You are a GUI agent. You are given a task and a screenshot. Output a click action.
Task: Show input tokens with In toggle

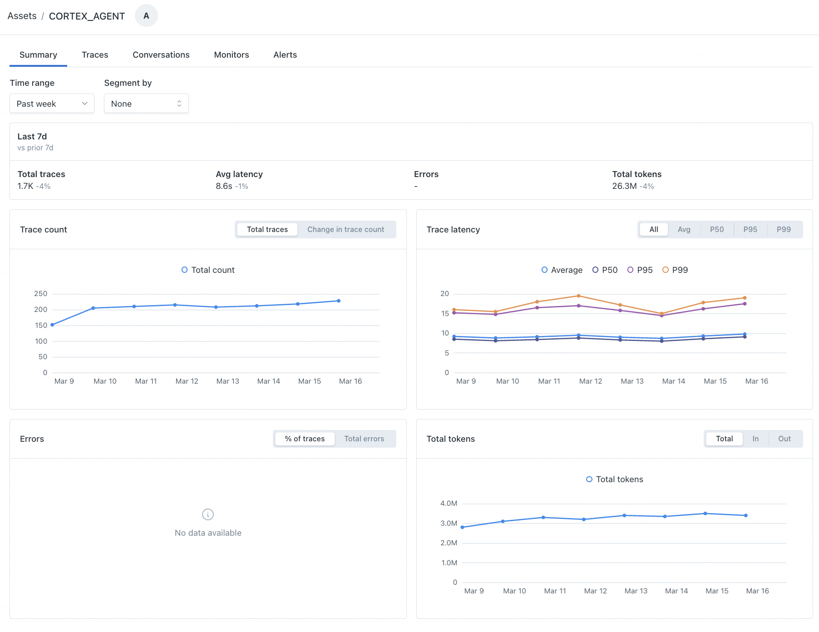(755, 439)
